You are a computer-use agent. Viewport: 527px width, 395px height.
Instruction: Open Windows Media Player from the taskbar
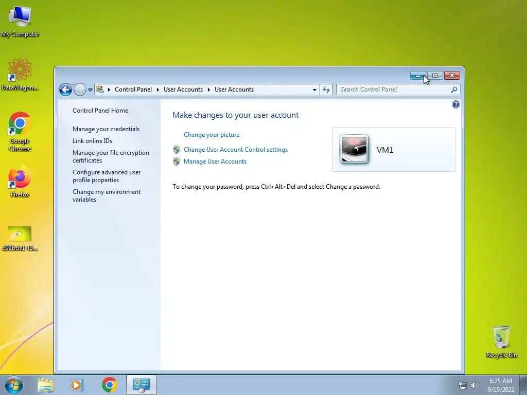[x=77, y=385]
